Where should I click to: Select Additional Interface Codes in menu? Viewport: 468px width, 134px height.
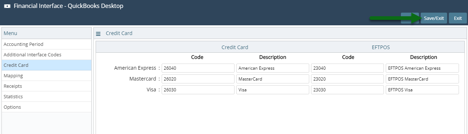pyautogui.click(x=47, y=55)
